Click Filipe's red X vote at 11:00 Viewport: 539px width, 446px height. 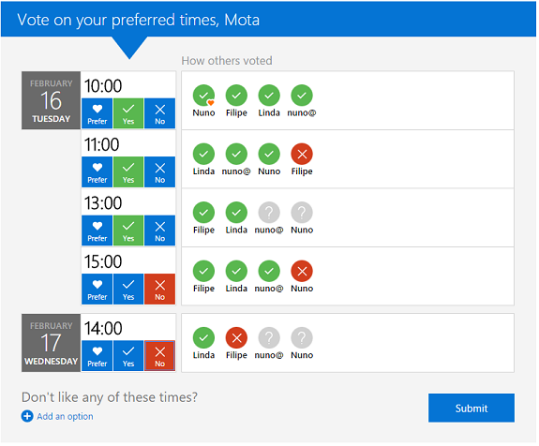click(302, 154)
